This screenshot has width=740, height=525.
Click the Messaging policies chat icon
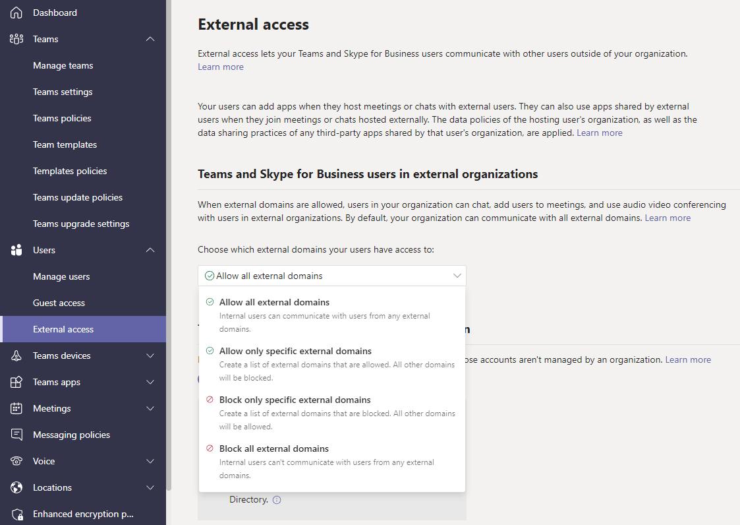point(16,435)
